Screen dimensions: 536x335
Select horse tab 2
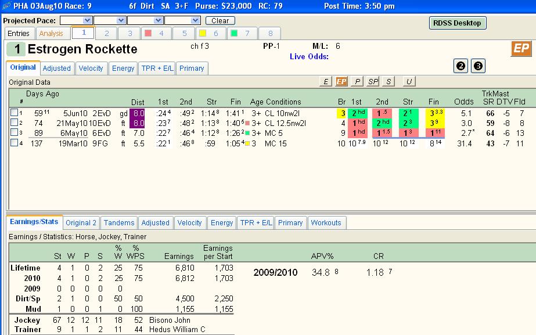click(x=107, y=34)
